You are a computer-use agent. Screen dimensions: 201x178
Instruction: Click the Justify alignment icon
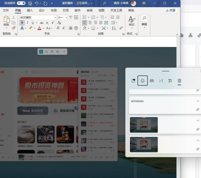pos(101,23)
